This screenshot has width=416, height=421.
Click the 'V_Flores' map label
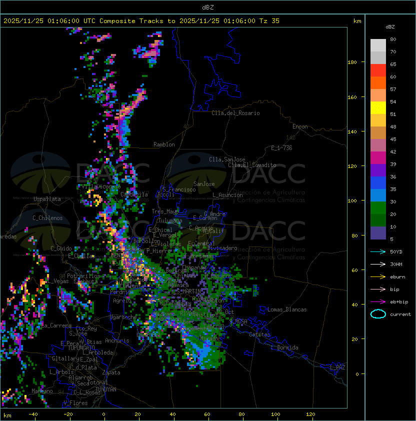pos(75,403)
